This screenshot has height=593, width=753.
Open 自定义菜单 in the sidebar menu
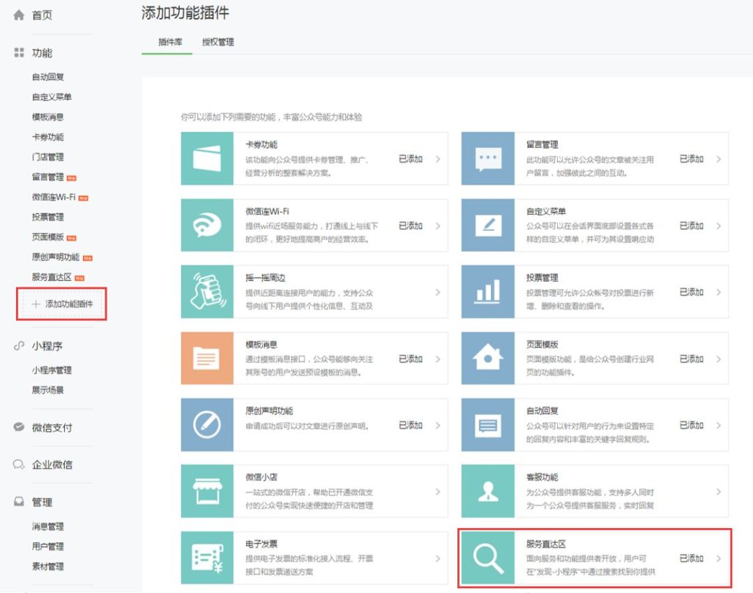[52, 96]
